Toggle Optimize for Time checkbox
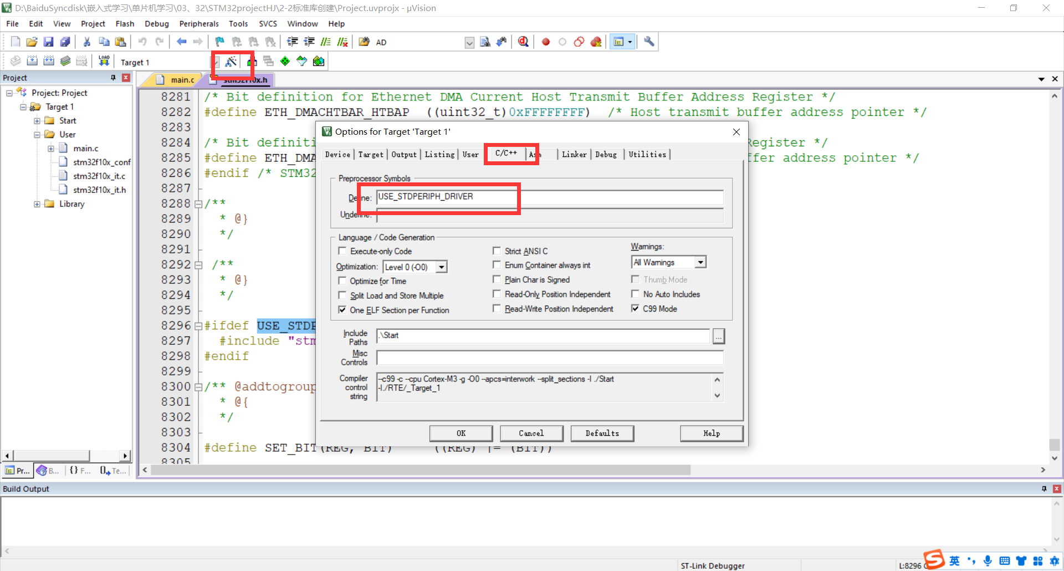 [342, 281]
